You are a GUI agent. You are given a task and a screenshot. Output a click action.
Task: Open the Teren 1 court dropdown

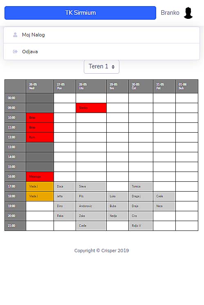[x=102, y=66]
